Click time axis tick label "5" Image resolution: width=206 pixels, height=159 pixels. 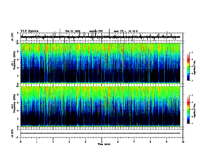(x=102, y=142)
